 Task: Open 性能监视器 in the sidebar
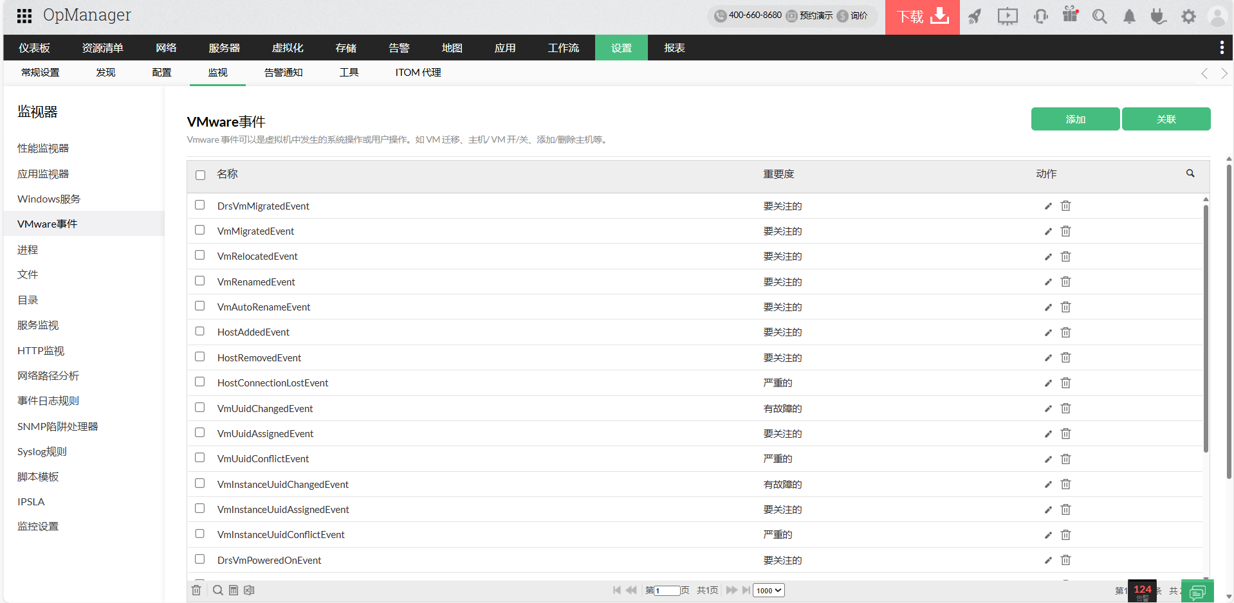(x=43, y=148)
